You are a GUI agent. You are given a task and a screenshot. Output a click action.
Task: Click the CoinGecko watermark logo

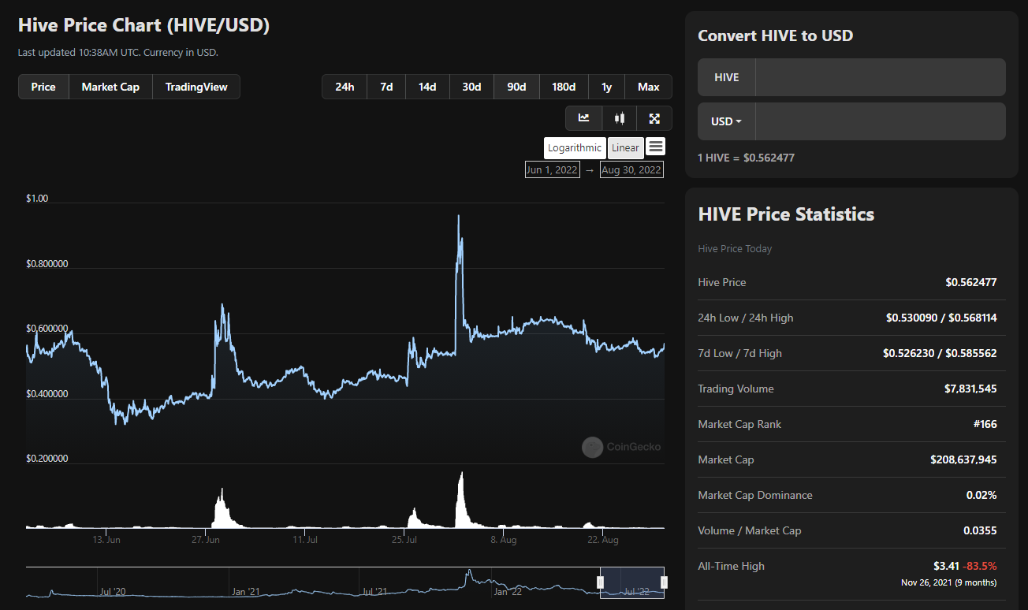[x=621, y=447]
